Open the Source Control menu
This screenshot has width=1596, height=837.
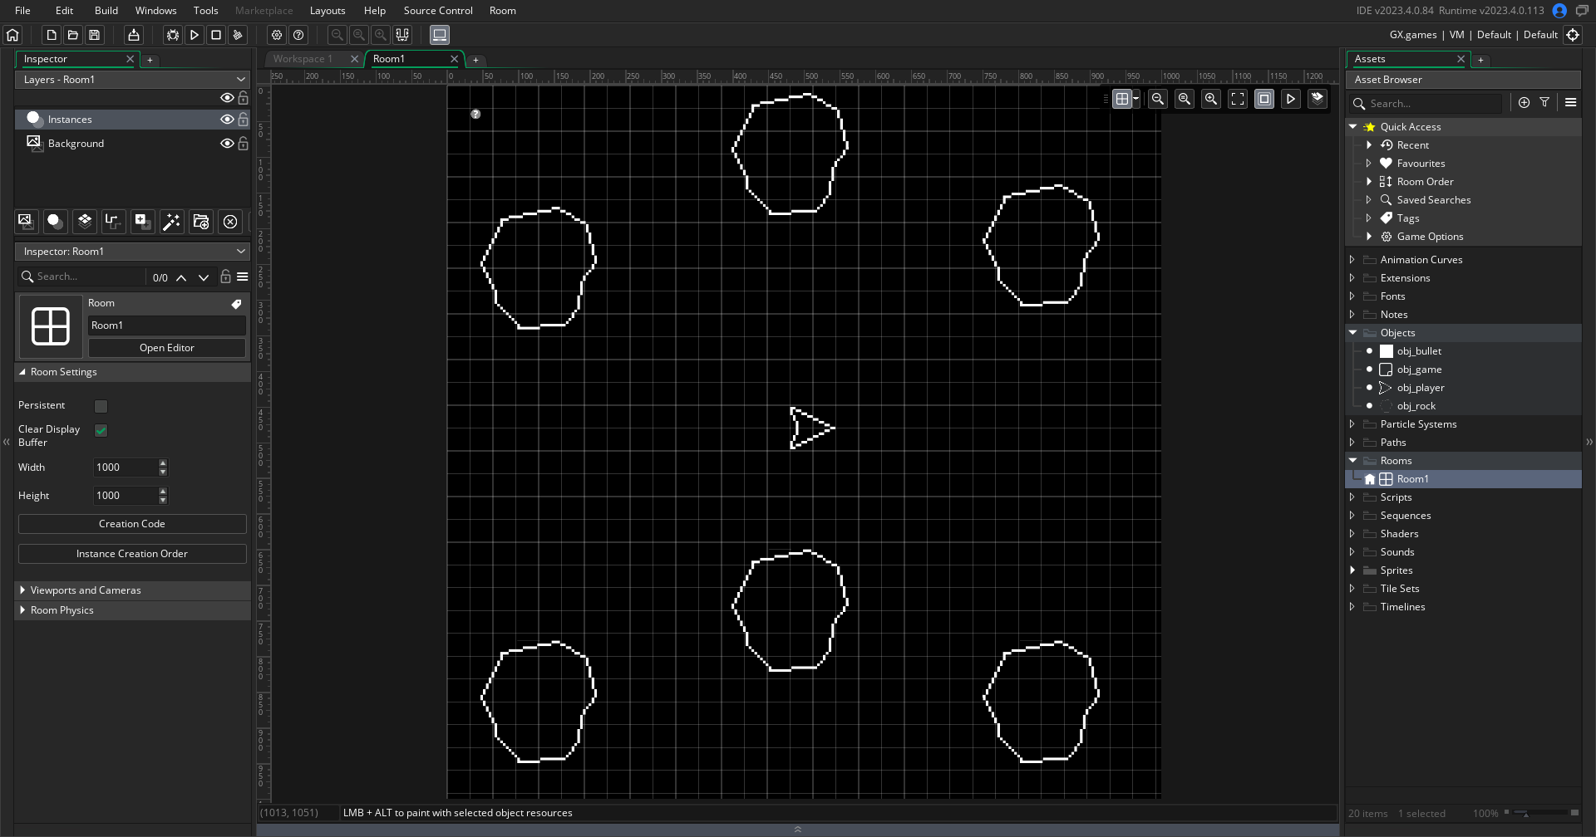click(438, 10)
